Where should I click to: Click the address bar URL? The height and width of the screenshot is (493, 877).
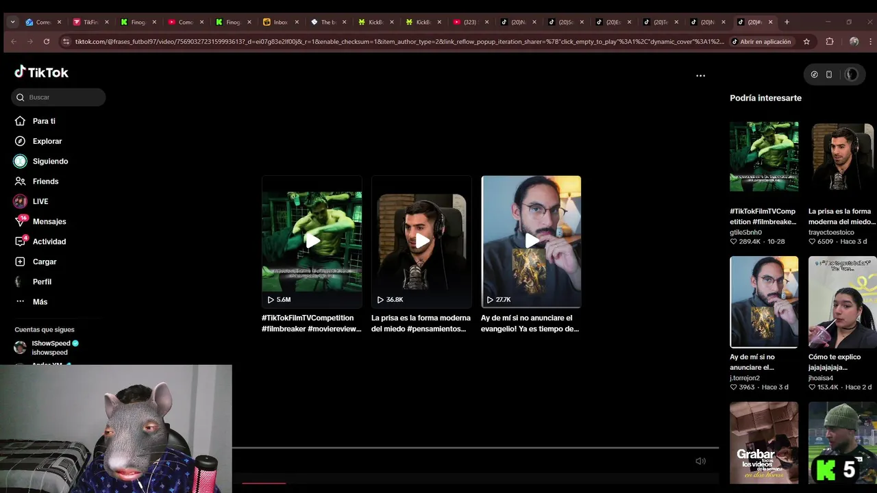[399, 42]
